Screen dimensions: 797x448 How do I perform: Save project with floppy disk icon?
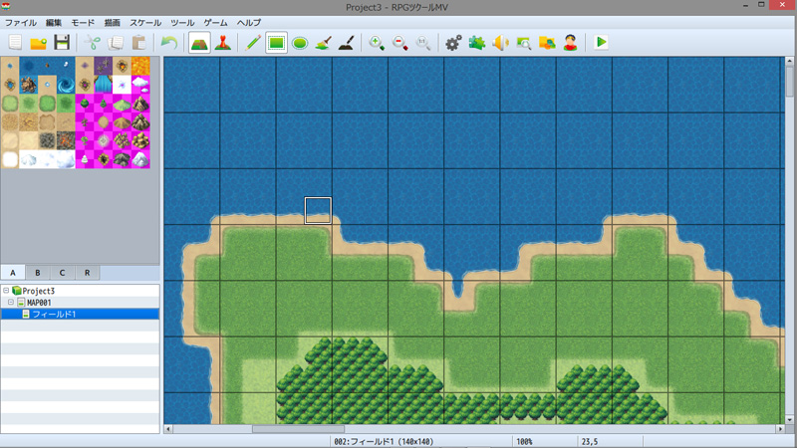(x=62, y=43)
